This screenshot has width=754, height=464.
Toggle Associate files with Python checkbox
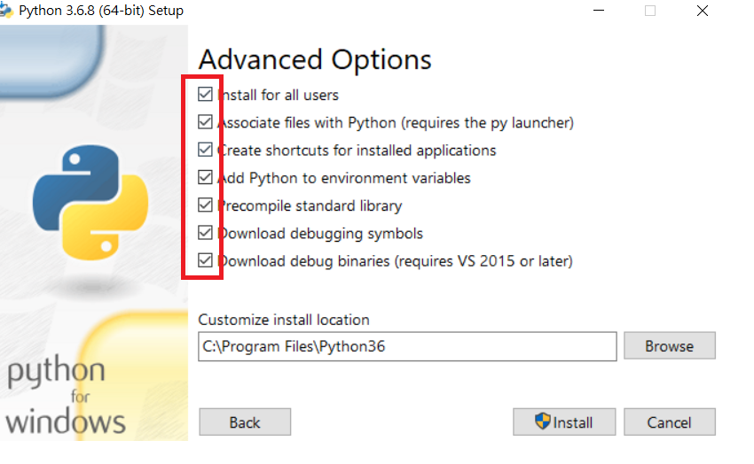tap(205, 122)
